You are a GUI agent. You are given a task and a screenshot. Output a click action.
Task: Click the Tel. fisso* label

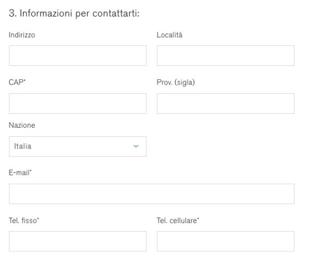23,220
